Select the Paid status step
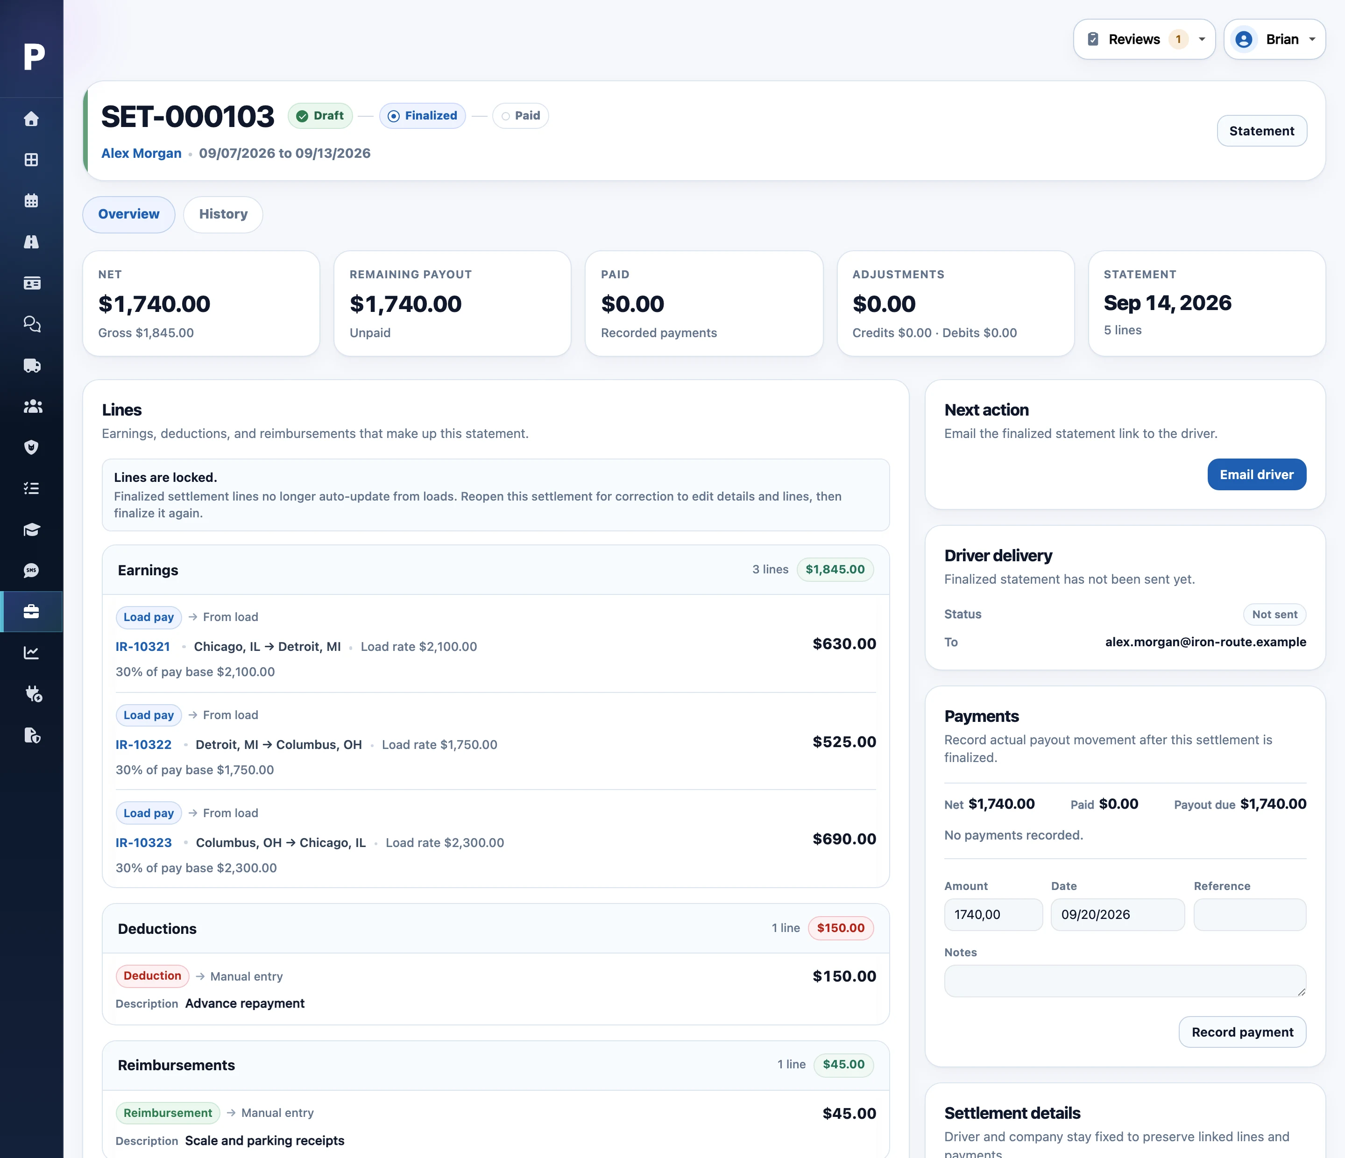The width and height of the screenshot is (1345, 1158). click(x=521, y=115)
